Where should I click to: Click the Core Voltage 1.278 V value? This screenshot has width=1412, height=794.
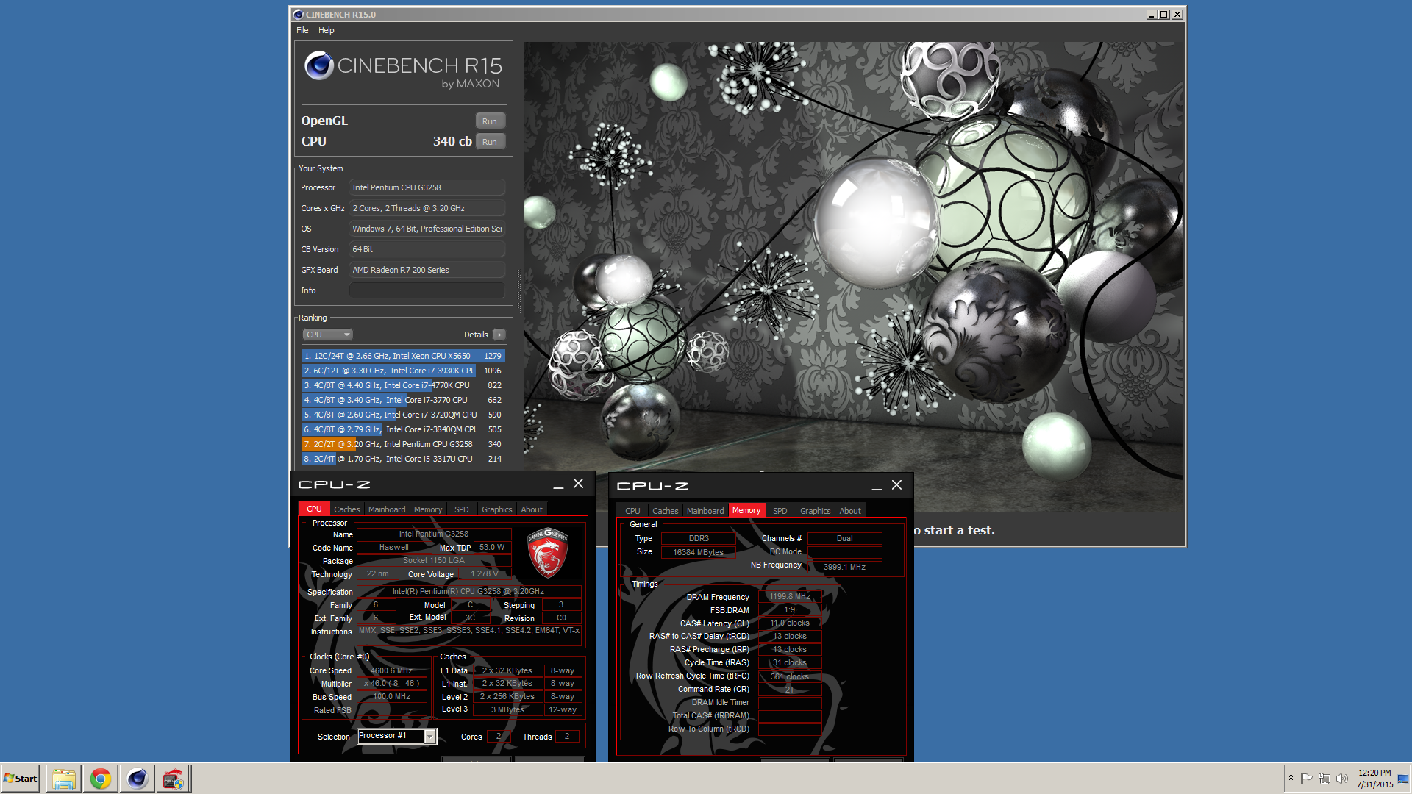pyautogui.click(x=485, y=574)
